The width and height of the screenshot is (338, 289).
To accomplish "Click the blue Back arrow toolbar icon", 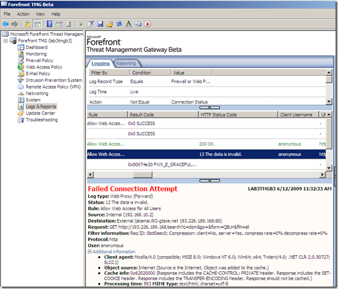I will (x=5, y=24).
